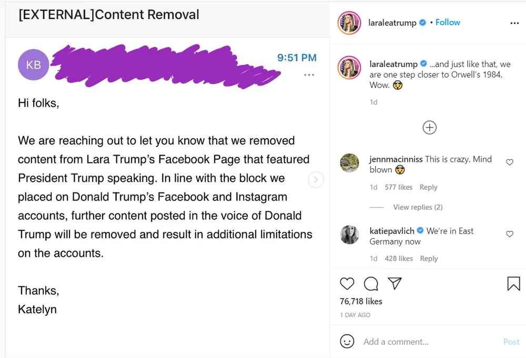Open laraleatrump profile picture in header
The width and height of the screenshot is (526, 358).
[349, 23]
